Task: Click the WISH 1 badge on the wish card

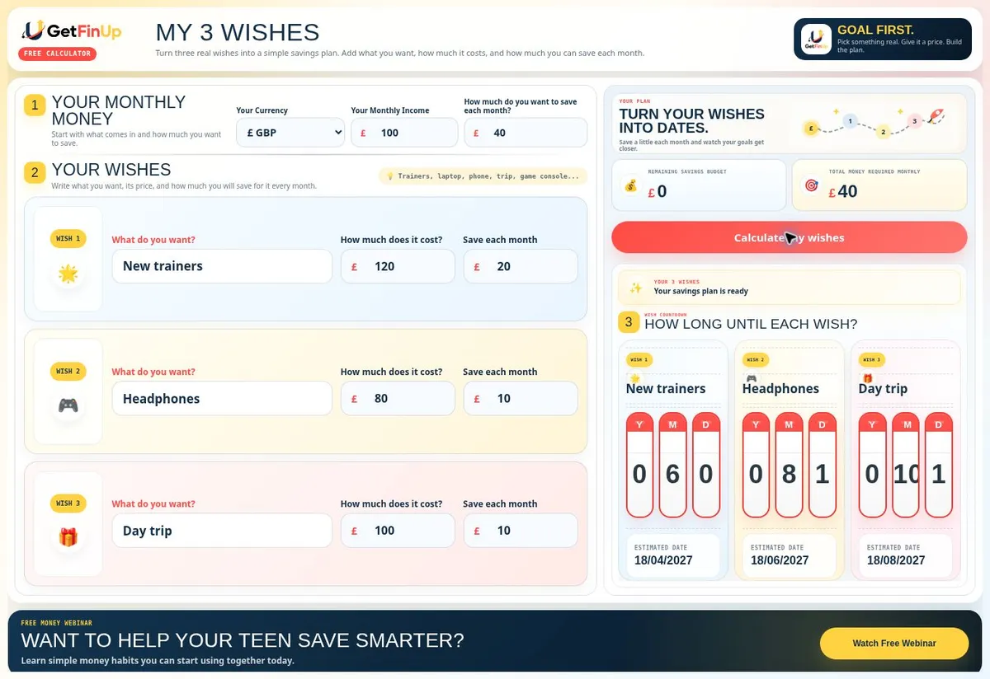Action: [x=68, y=239]
